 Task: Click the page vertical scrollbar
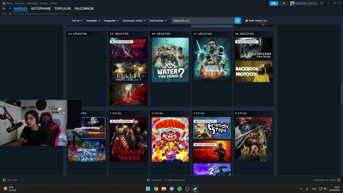click(341, 94)
